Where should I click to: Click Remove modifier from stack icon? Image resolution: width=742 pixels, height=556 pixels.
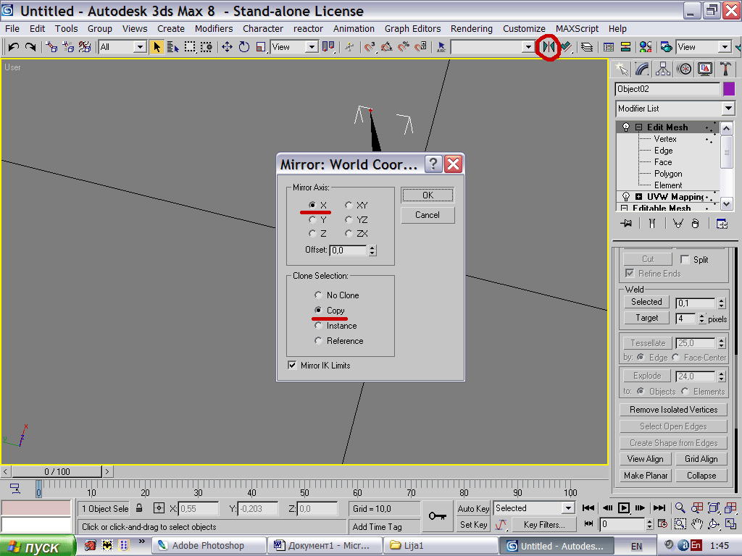(695, 223)
